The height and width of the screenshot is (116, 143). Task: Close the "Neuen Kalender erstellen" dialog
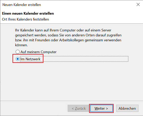(x=138, y=4)
